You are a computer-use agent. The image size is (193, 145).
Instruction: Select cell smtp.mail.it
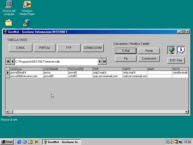135,72
